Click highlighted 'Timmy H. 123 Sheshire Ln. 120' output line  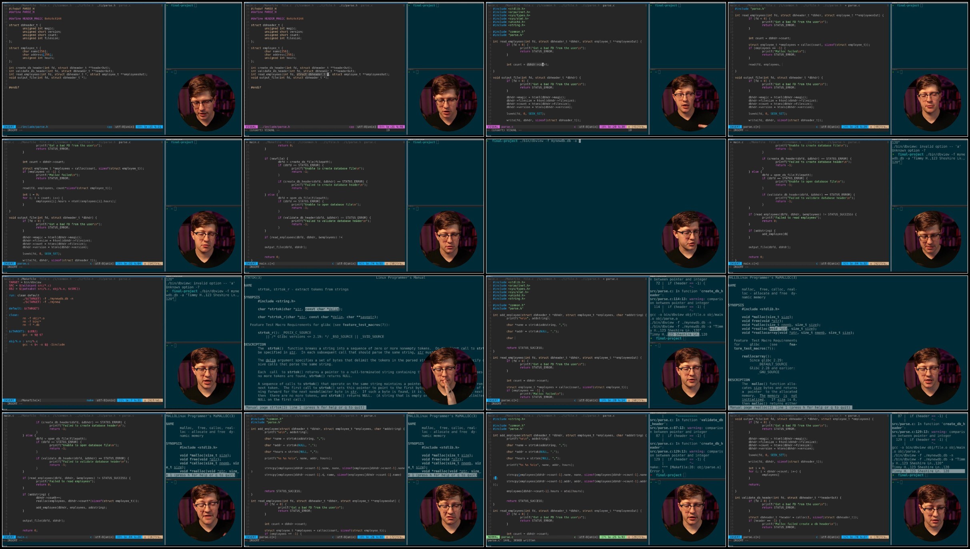[921, 471]
